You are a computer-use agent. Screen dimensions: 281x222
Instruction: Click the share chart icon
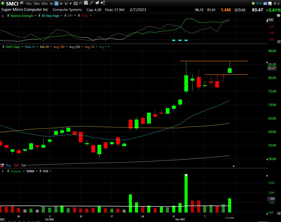103,3
